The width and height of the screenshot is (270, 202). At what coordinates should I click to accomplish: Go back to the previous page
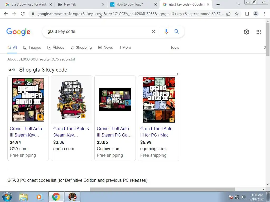6,14
